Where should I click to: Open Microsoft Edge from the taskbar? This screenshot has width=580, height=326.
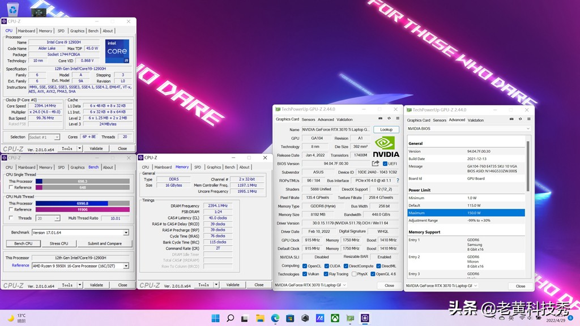click(x=275, y=318)
